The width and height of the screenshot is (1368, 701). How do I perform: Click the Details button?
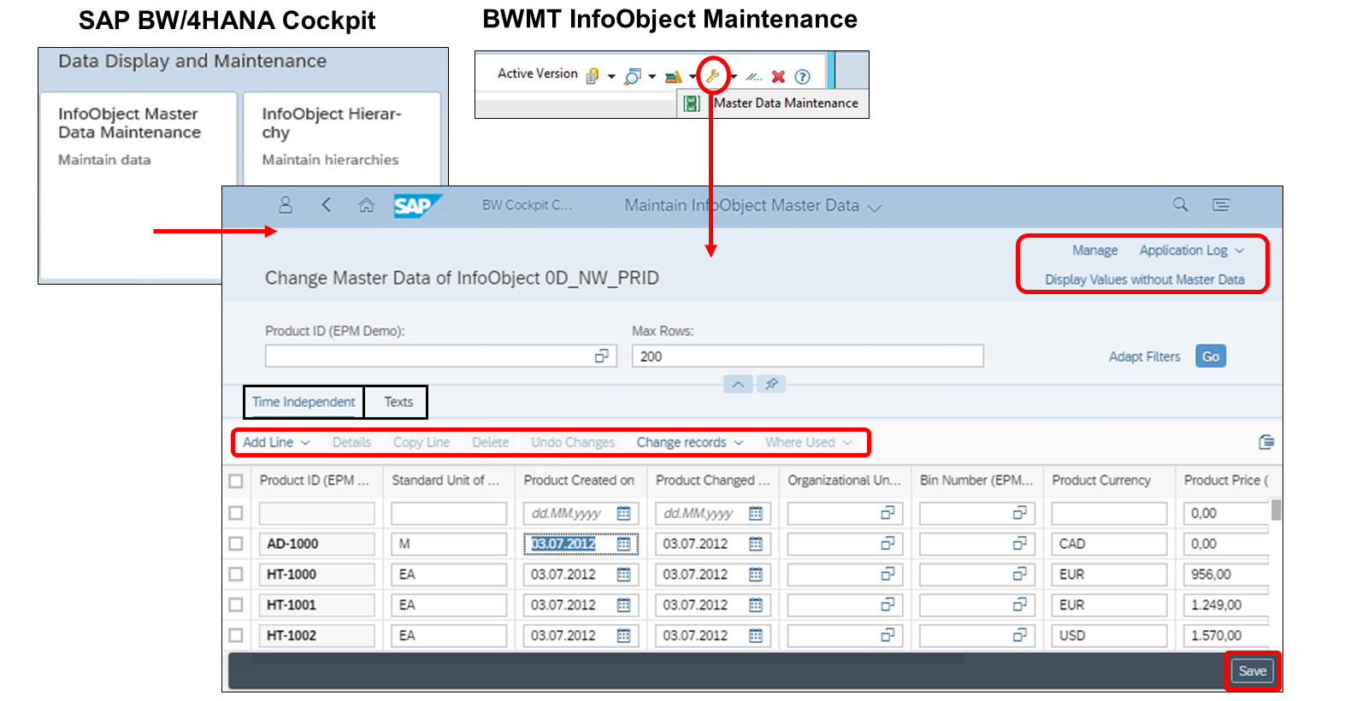351,443
